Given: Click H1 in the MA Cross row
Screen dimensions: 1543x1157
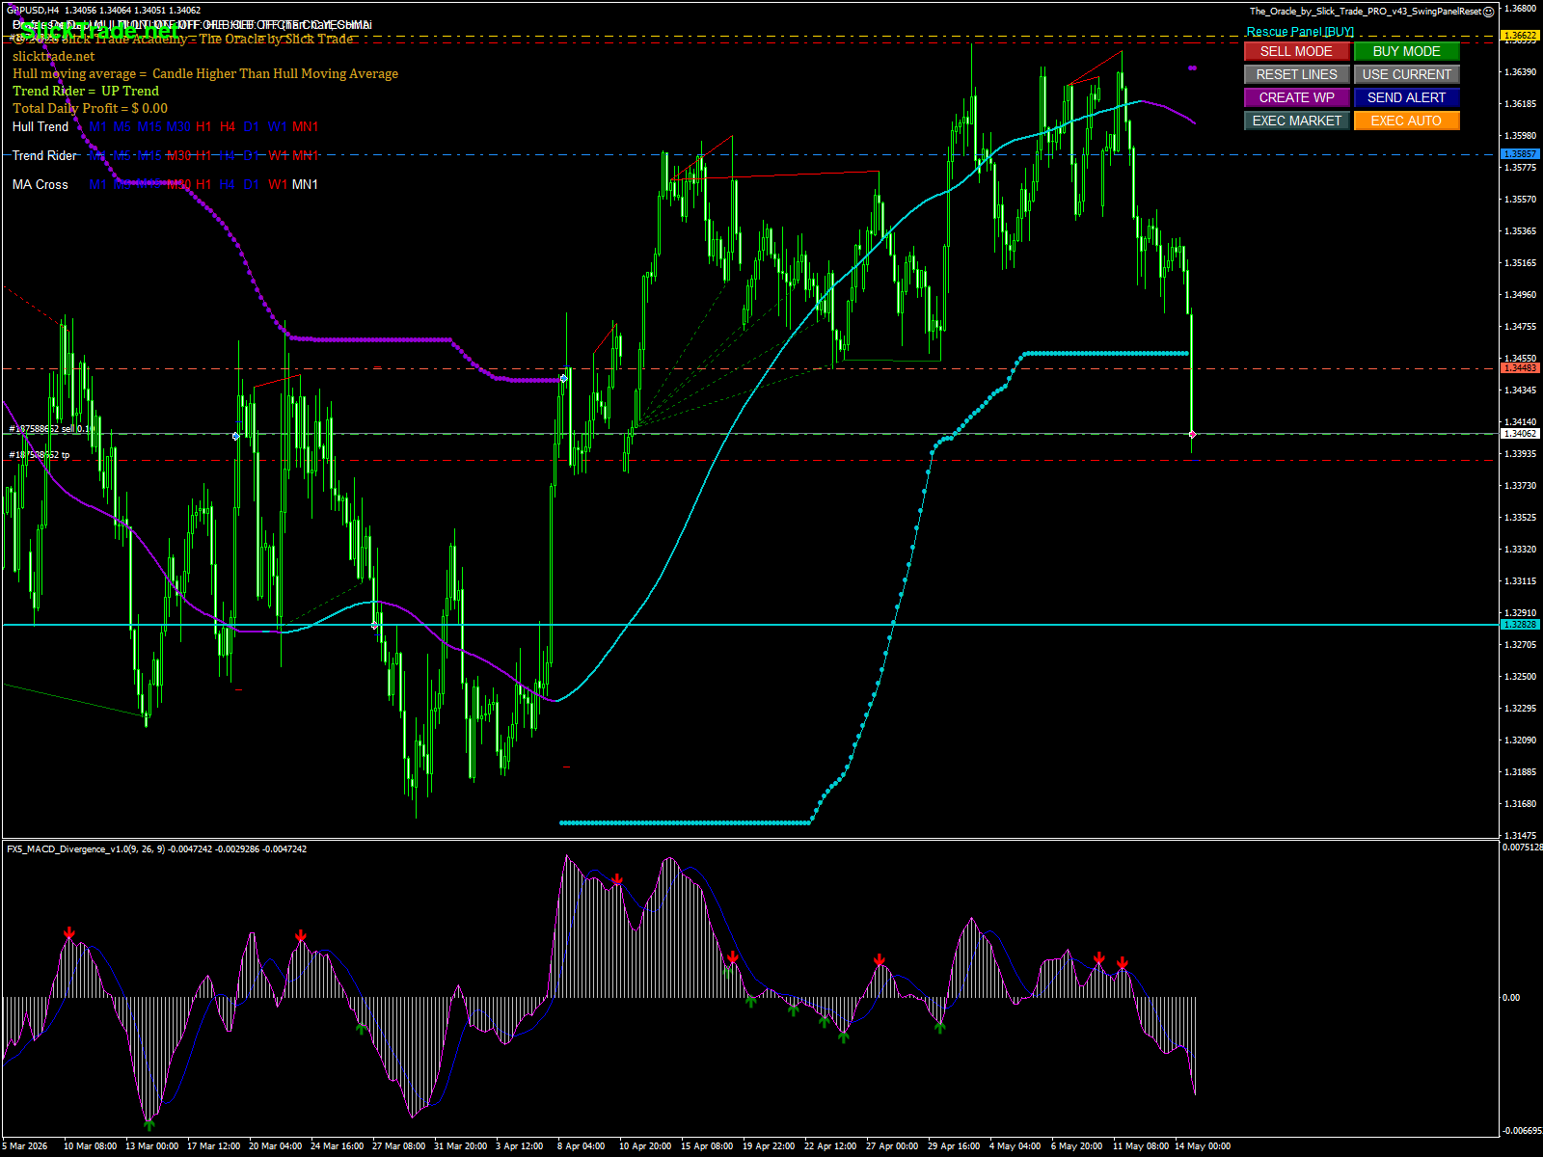Looking at the screenshot, I should [x=203, y=184].
